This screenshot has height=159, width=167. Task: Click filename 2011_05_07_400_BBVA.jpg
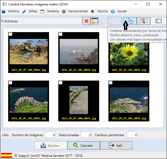[79, 118]
